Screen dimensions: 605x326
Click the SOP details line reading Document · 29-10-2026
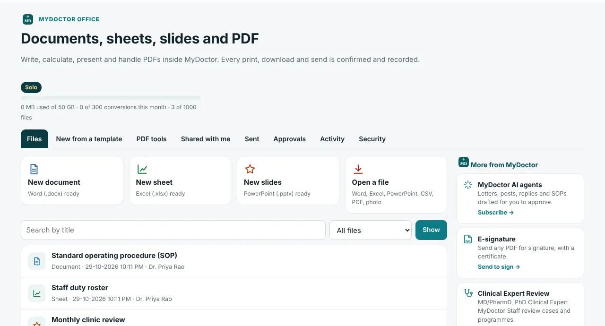(118, 267)
